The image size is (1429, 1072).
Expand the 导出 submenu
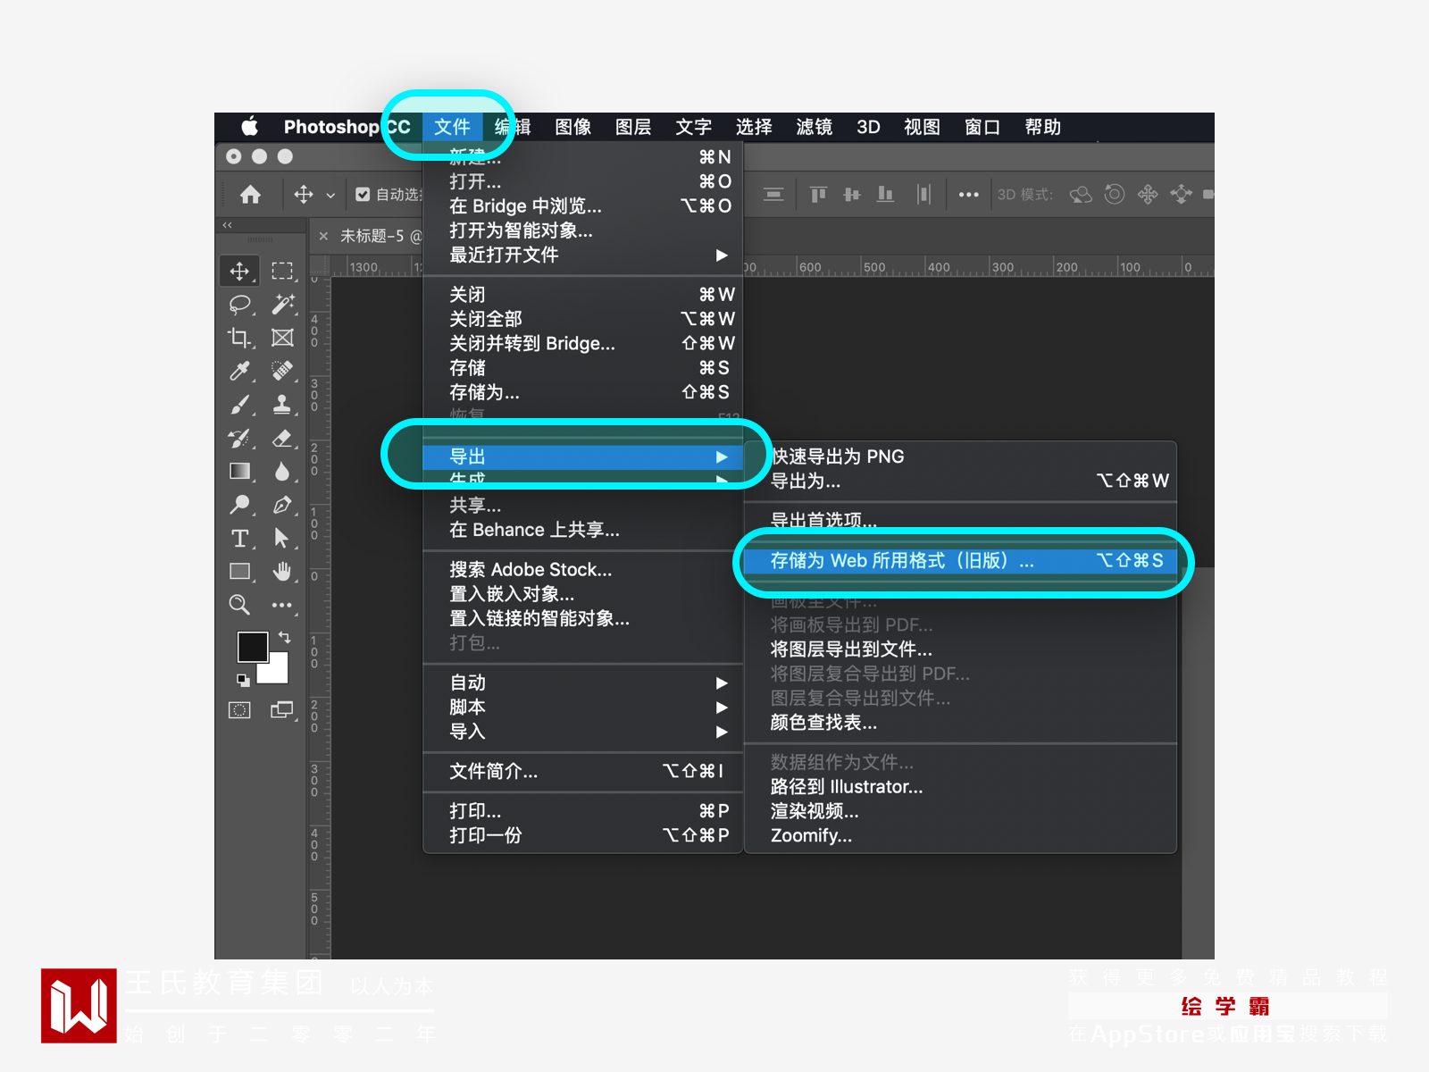[x=582, y=456]
